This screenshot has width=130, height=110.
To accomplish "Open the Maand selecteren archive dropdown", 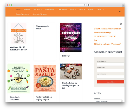I will pyautogui.click(x=108, y=101).
